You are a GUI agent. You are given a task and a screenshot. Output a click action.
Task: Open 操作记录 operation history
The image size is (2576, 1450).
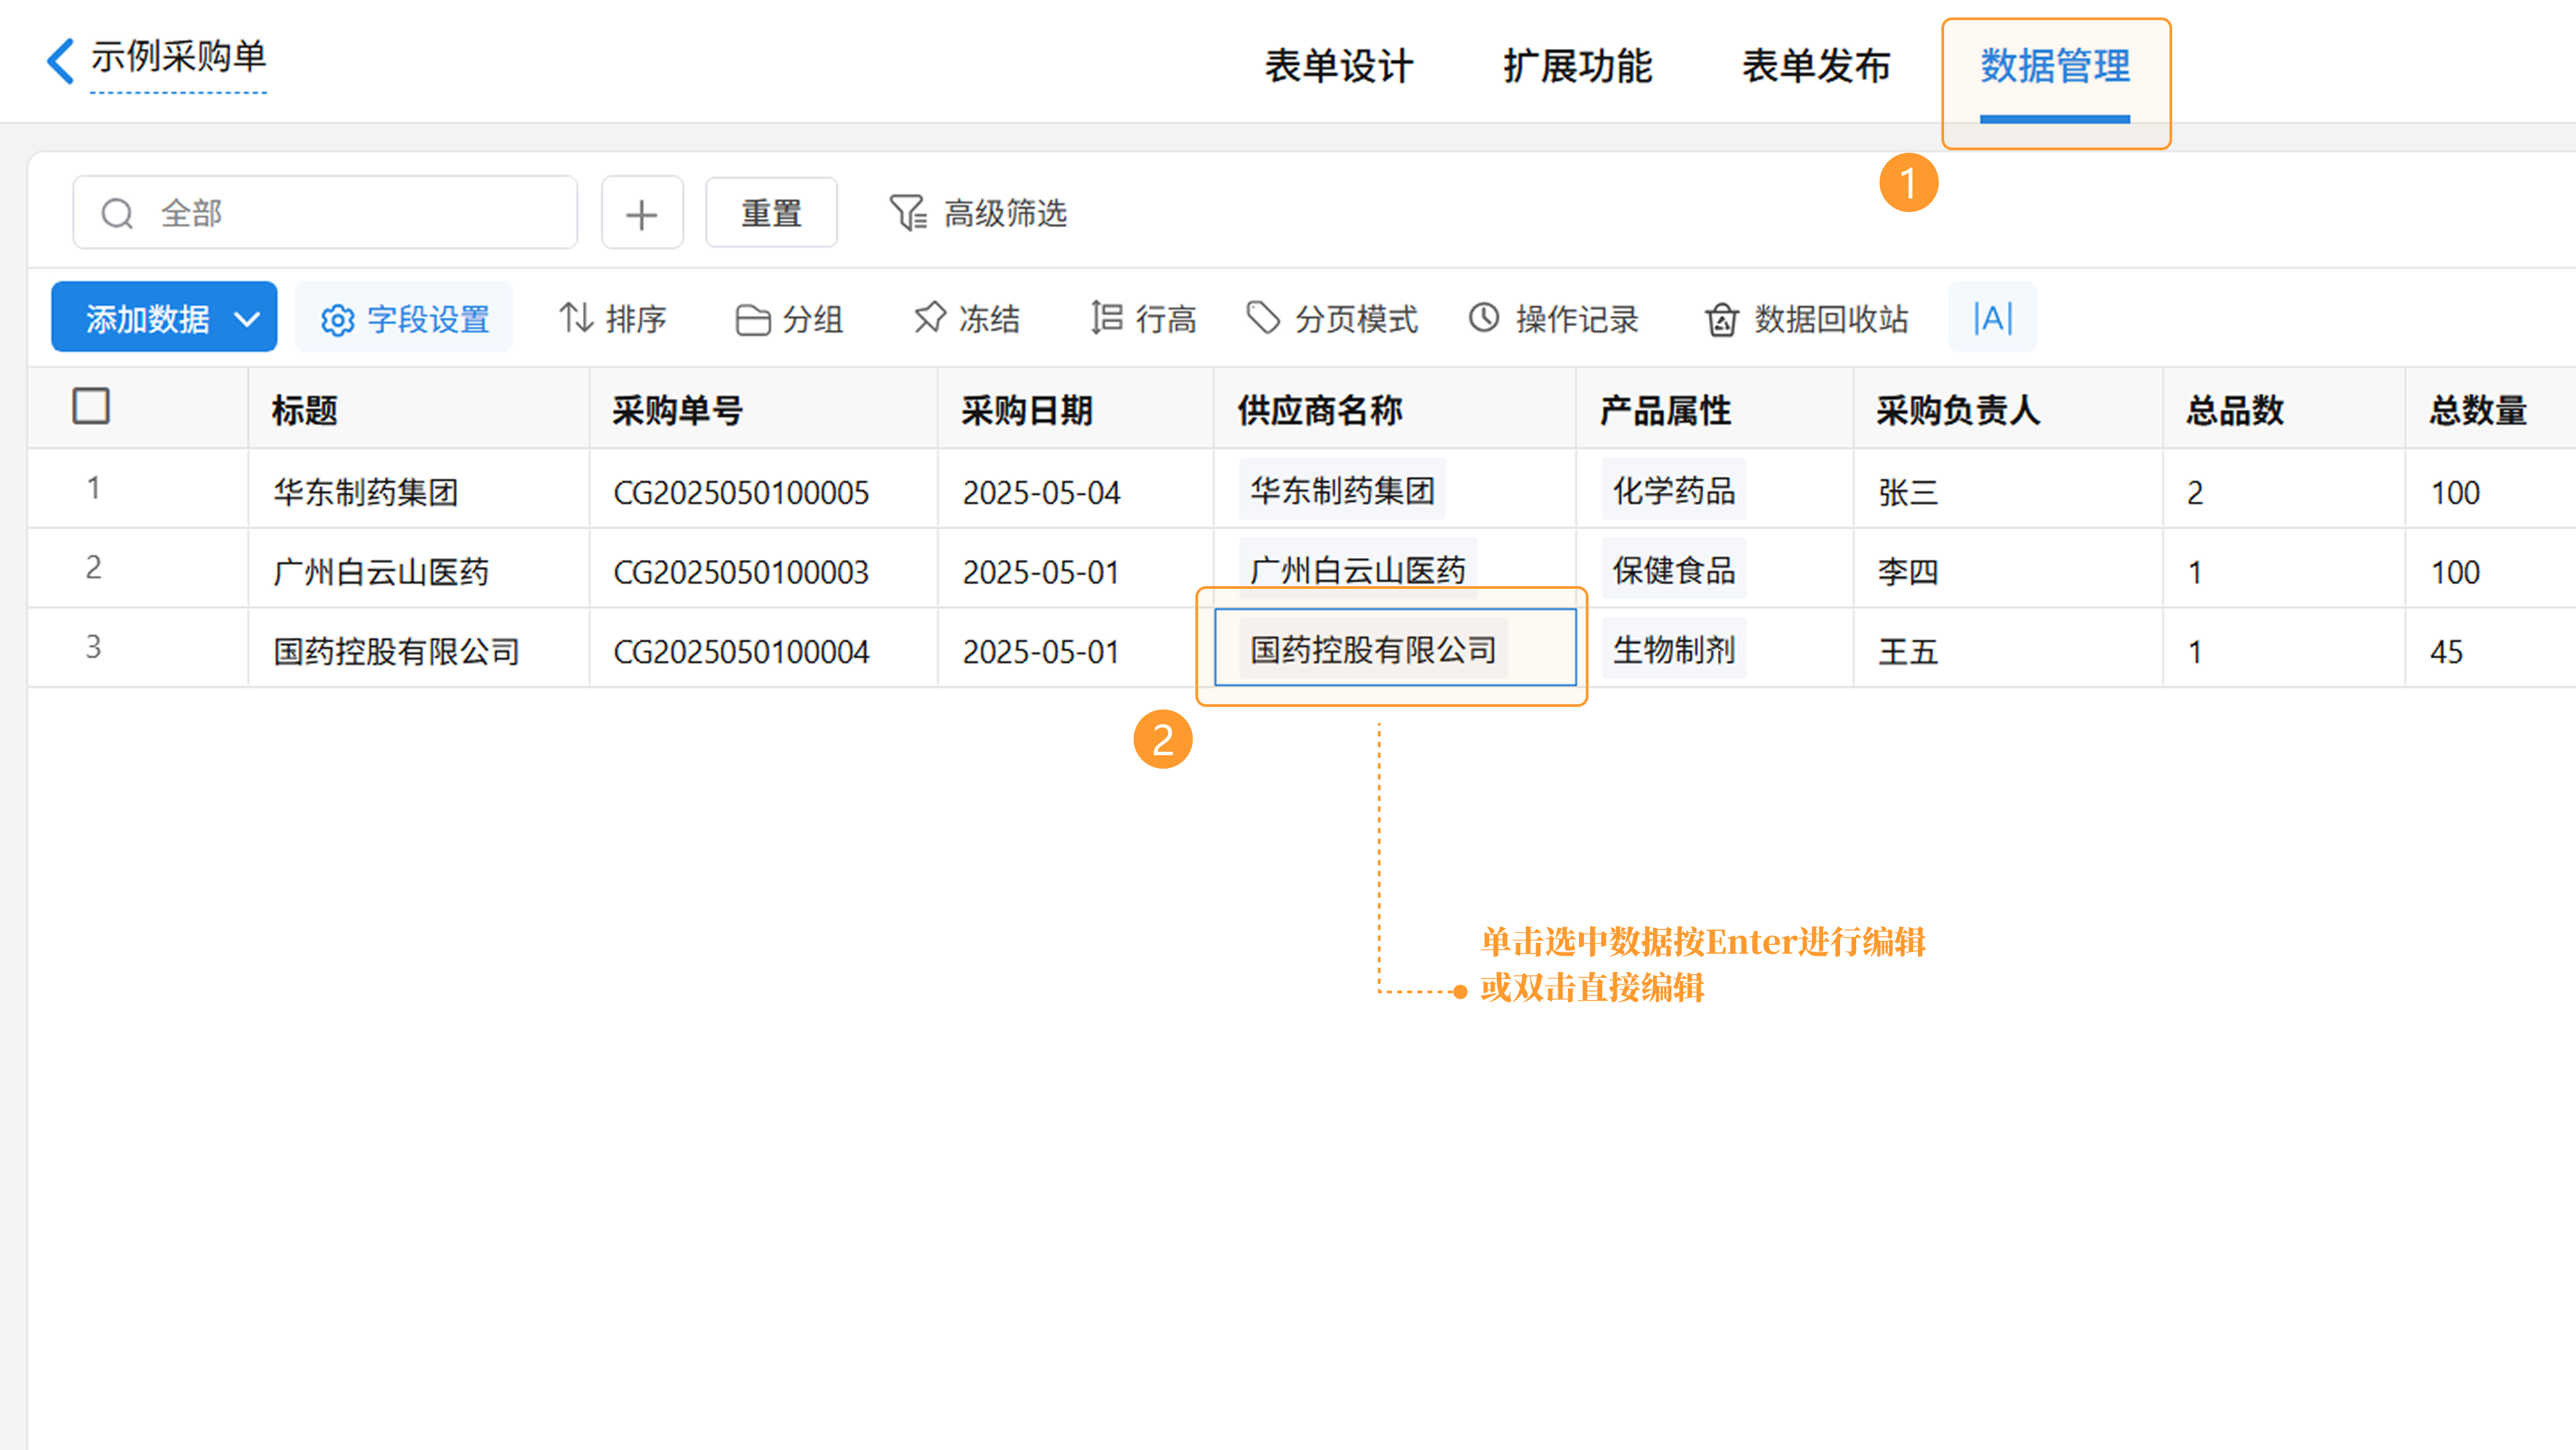[1553, 318]
